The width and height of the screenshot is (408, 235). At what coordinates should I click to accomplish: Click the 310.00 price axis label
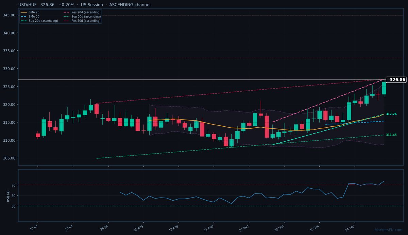point(10,140)
